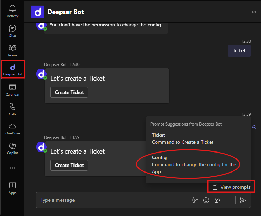Launch Copilot from sidebar

13,148
